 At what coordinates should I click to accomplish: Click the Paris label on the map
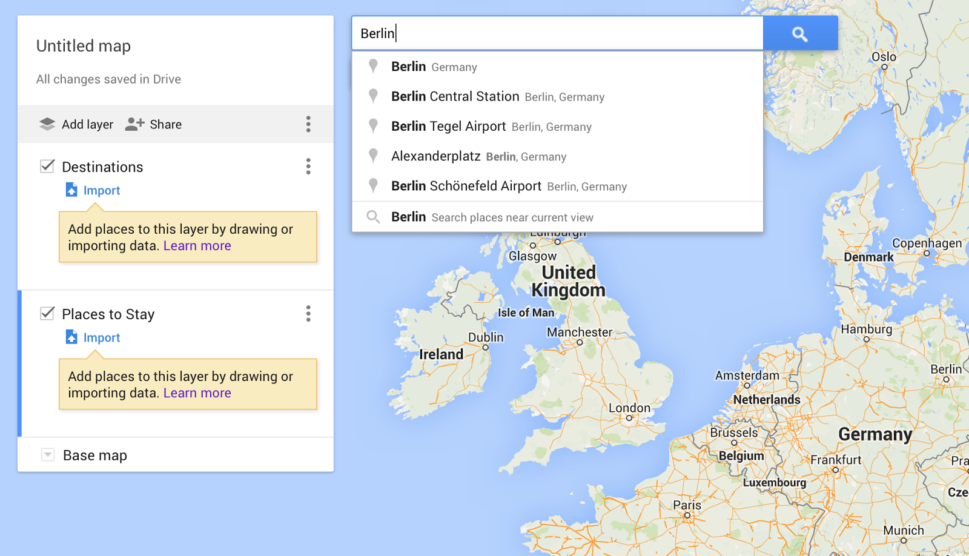pyautogui.click(x=687, y=505)
